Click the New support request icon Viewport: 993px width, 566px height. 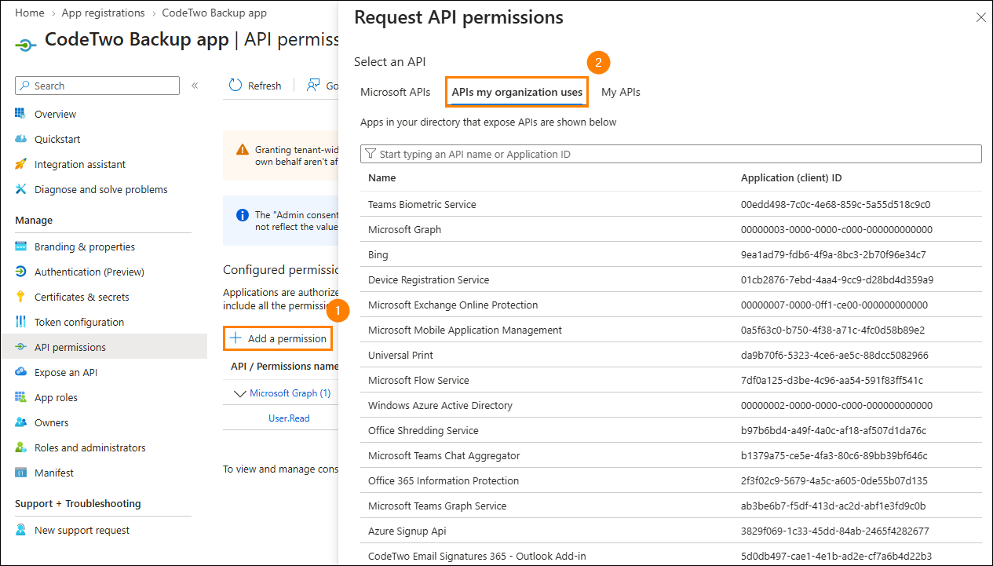(x=20, y=530)
